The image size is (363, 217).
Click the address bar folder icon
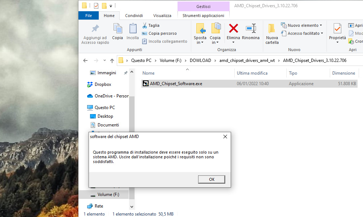(x=121, y=60)
